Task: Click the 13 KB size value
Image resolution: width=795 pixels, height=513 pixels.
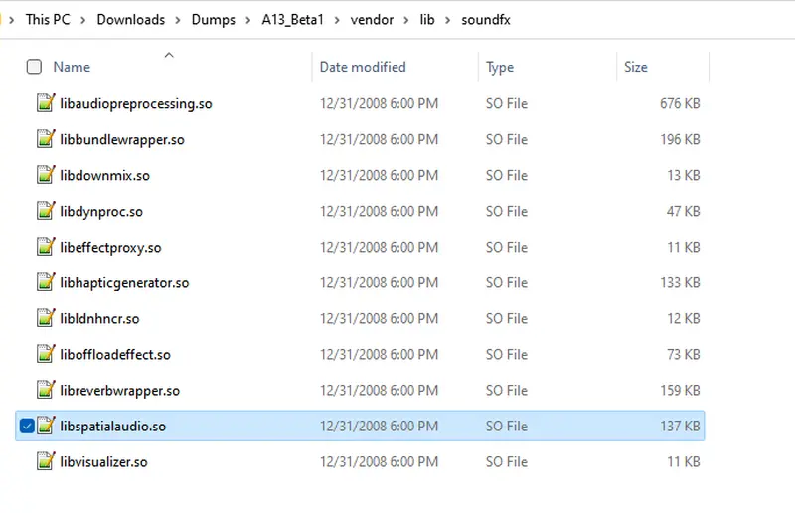Action: tap(683, 175)
